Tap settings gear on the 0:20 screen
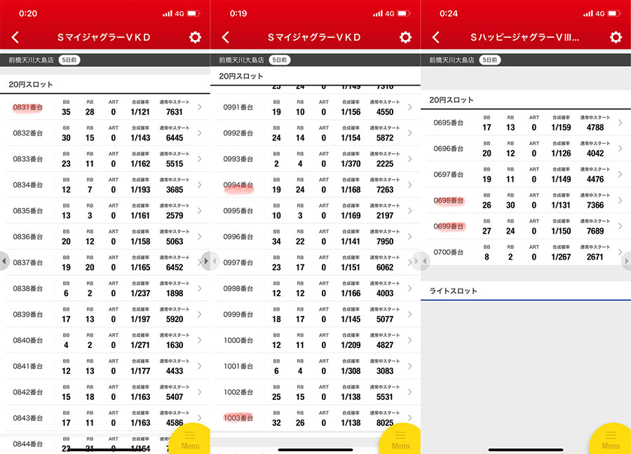The image size is (631, 454). (195, 38)
